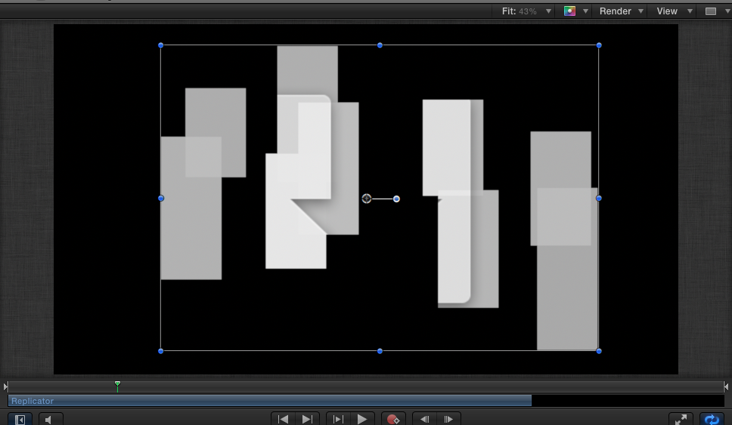Viewport: 732px width, 425px height.
Task: Select the Replicator bar in mini-timeline
Action: pos(270,401)
